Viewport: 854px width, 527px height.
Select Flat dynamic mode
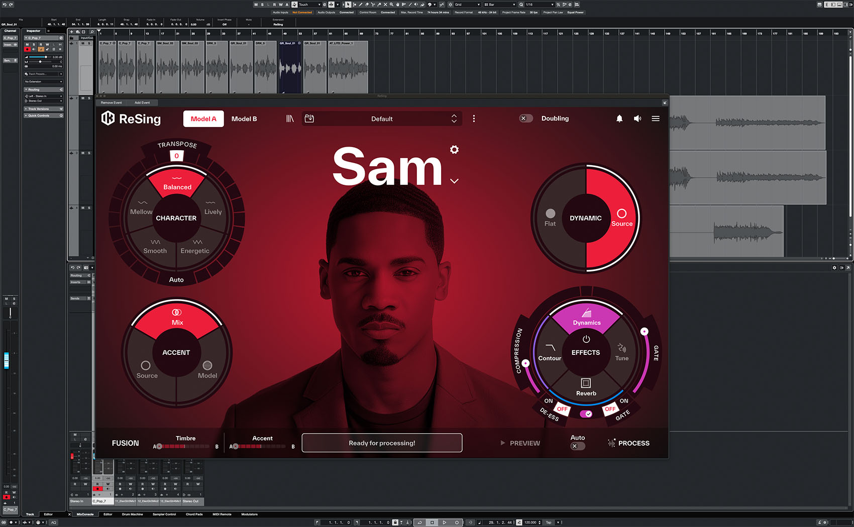[x=550, y=218]
